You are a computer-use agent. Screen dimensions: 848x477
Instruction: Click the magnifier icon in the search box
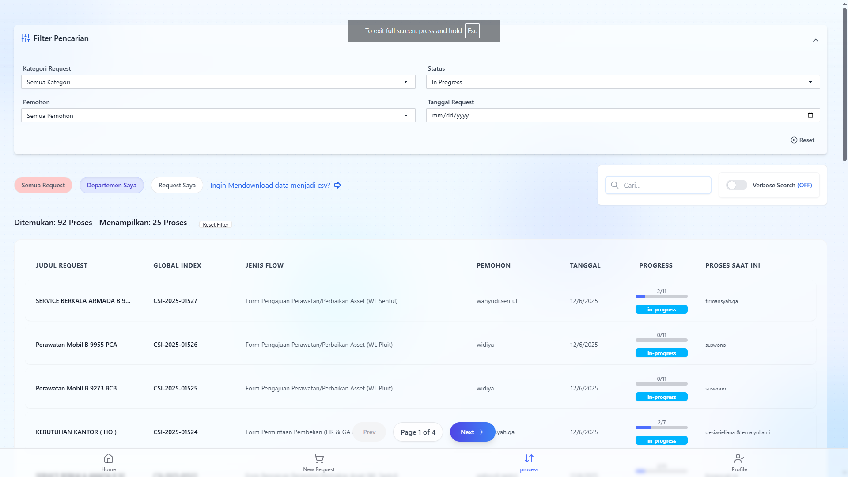pyautogui.click(x=615, y=185)
